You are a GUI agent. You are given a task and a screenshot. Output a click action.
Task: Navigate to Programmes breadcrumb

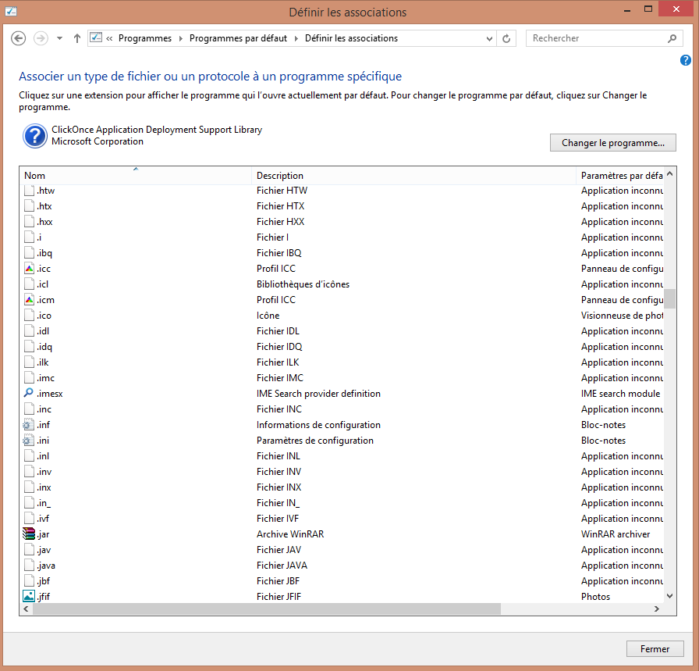click(145, 38)
